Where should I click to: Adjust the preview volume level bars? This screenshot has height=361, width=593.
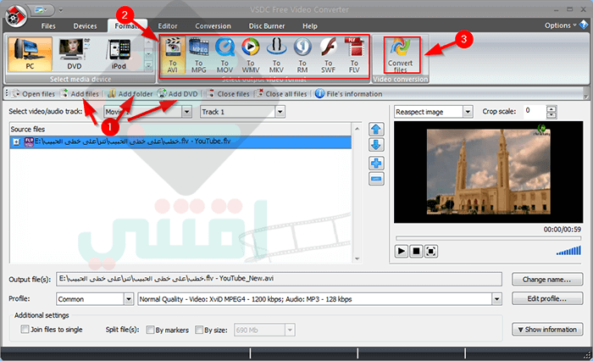[568, 251]
